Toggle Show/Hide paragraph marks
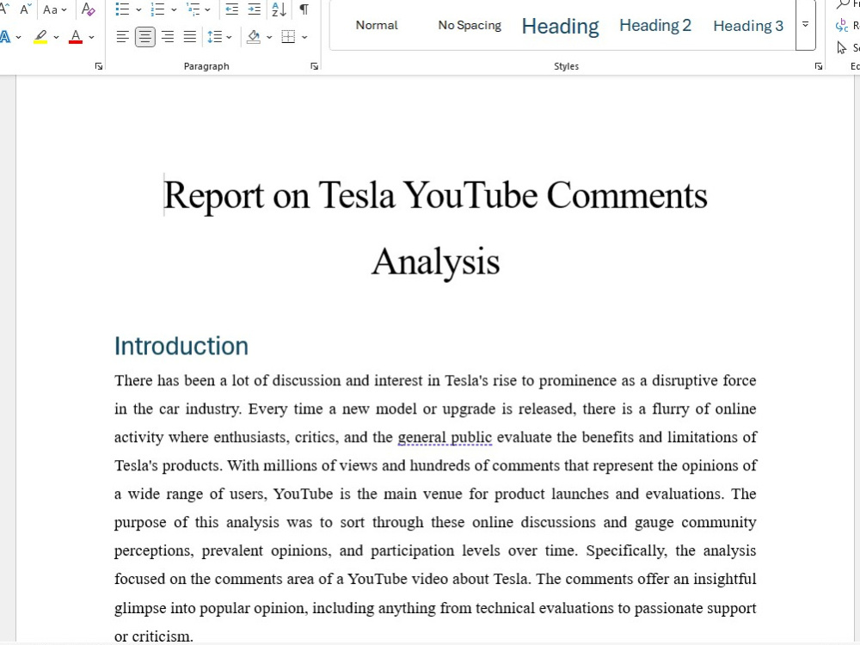Image resolution: width=860 pixels, height=645 pixels. (304, 9)
